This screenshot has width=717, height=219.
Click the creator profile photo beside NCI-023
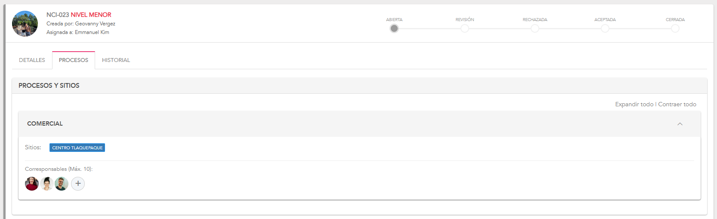(25, 24)
